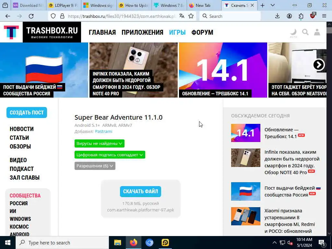Open ИГРЫ menu item
Viewport: 332px width, 249px height.
[177, 32]
